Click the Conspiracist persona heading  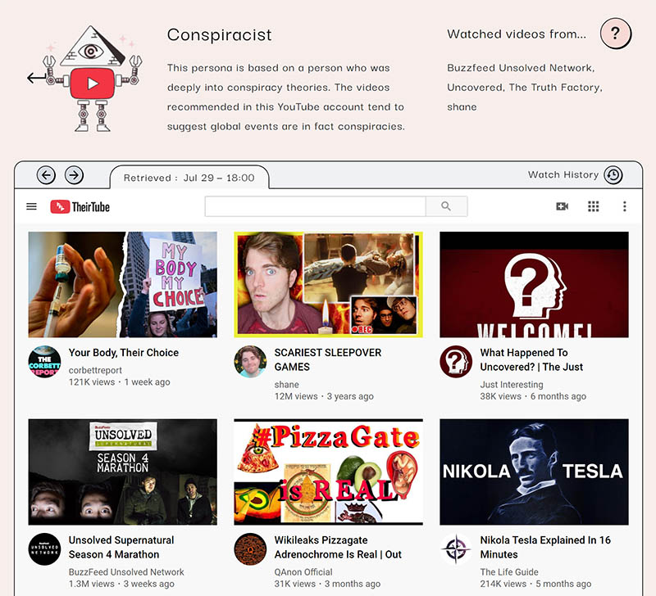coord(220,35)
